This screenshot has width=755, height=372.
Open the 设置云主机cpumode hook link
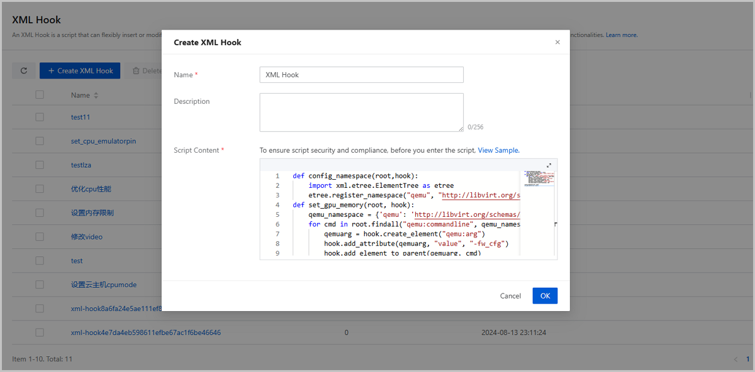[104, 285]
